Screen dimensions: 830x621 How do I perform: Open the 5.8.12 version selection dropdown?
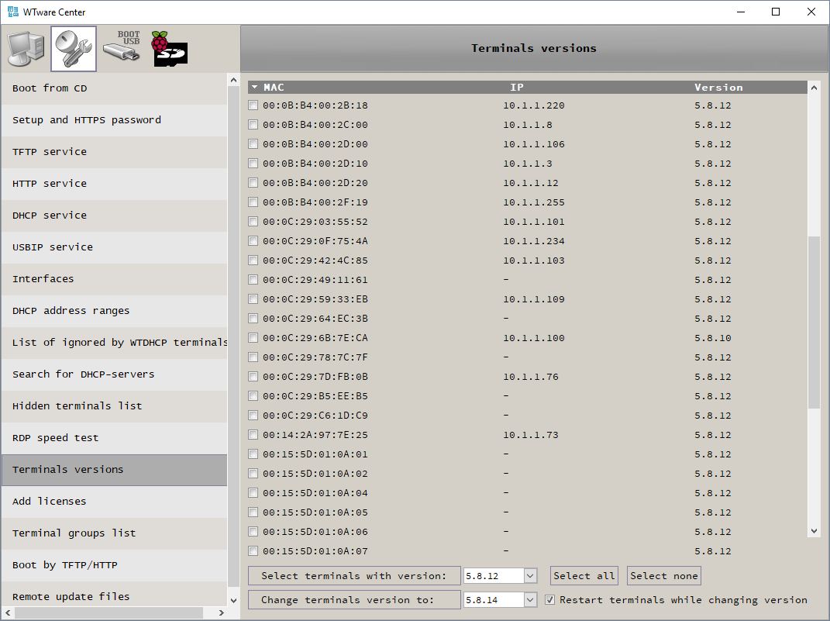(530, 576)
